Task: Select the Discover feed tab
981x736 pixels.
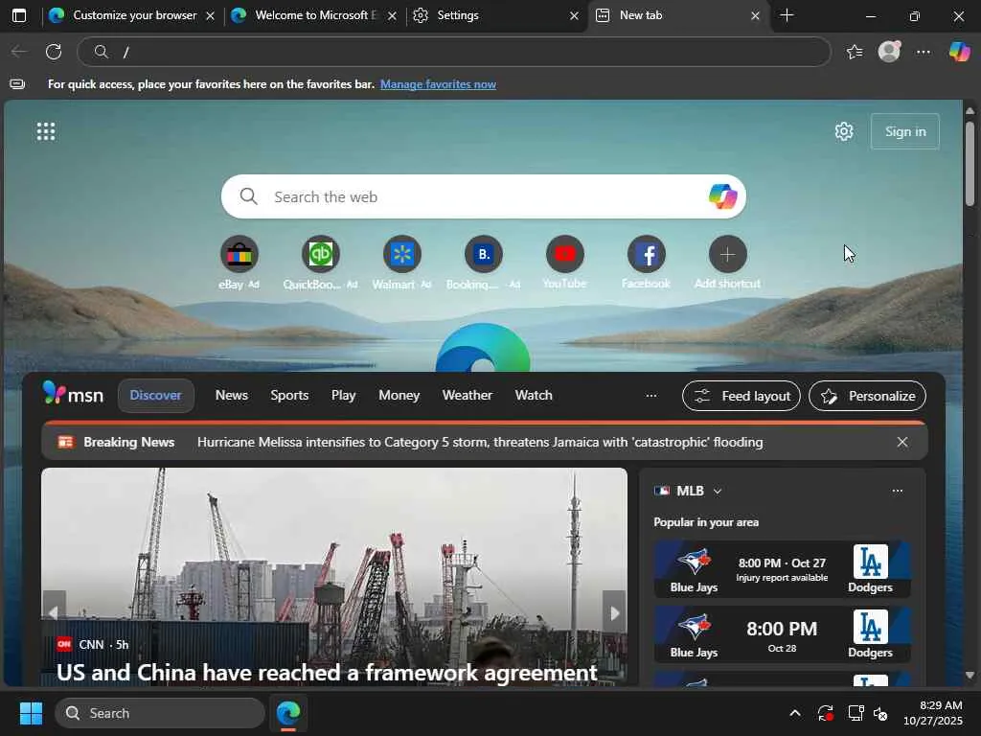Action: point(156,396)
